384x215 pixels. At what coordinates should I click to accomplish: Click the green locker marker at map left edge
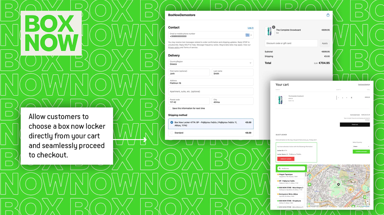tap(309, 184)
